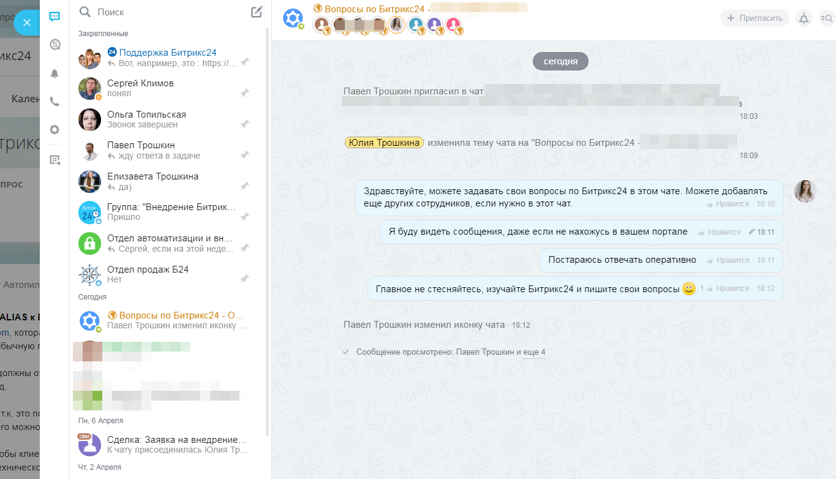Open sidebar notifications bell
Viewport: 836px width, 479px height.
click(x=54, y=73)
